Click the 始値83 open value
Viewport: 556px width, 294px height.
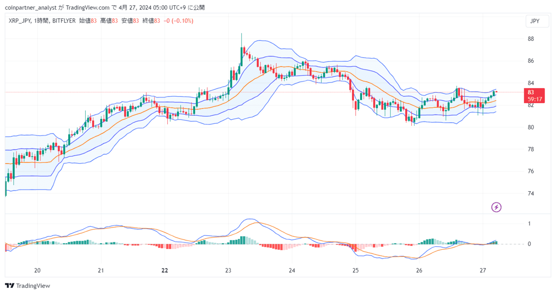click(x=88, y=21)
